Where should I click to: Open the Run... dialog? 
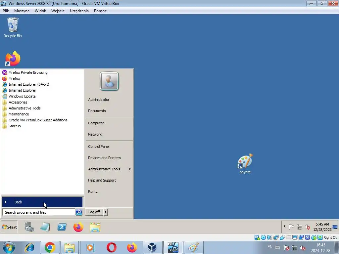click(93, 191)
